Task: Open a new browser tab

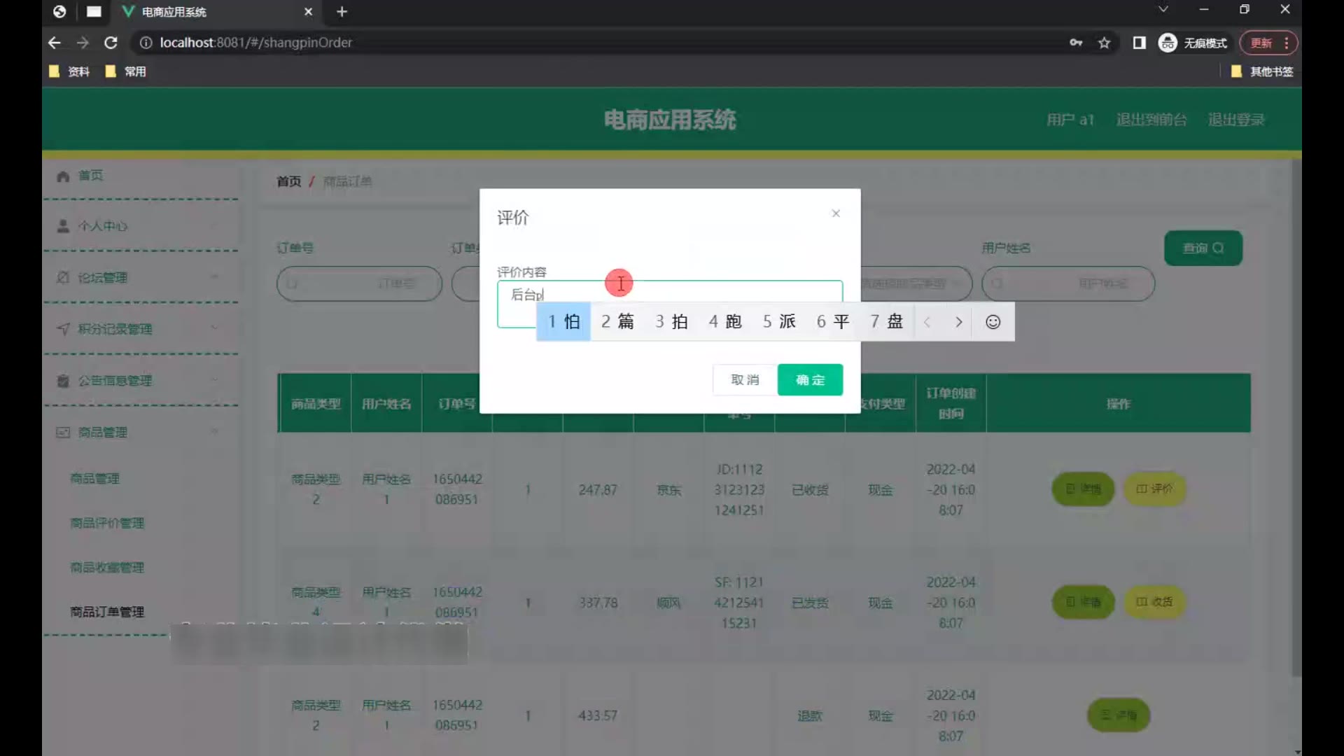Action: 342,12
